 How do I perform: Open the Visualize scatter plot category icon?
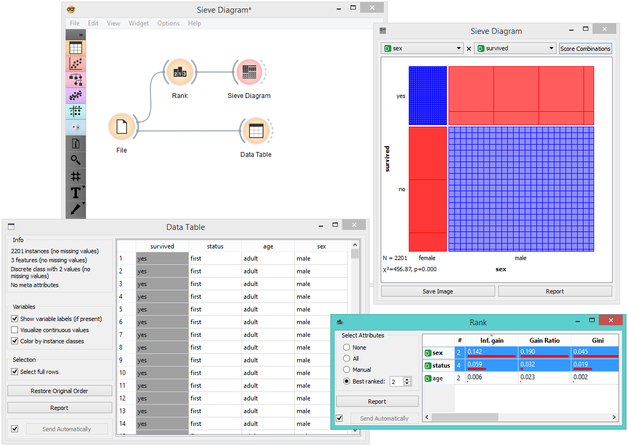(x=76, y=64)
